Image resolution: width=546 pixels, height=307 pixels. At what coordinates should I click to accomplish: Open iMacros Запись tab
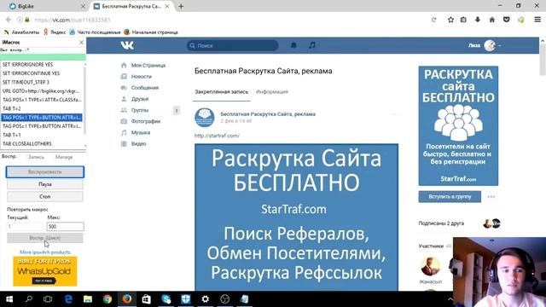pyautogui.click(x=36, y=157)
